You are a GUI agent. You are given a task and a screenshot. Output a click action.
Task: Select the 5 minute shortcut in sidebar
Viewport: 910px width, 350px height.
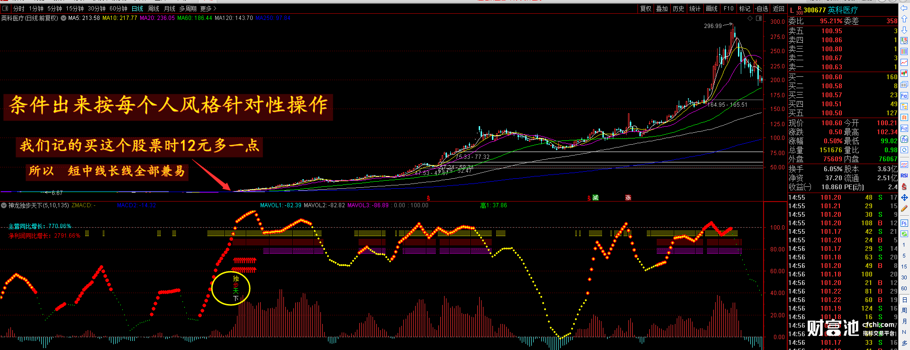tap(904, 256)
